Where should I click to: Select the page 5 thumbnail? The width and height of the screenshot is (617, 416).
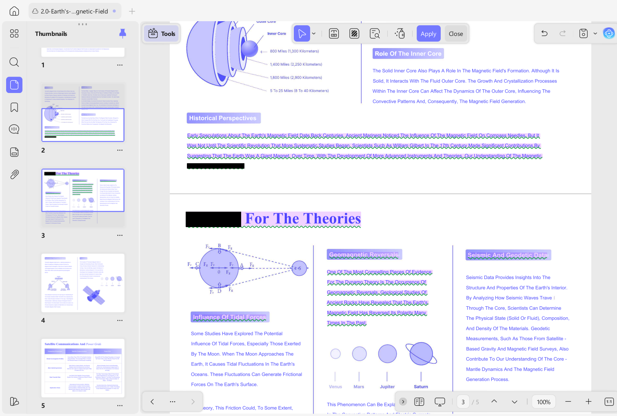click(83, 368)
